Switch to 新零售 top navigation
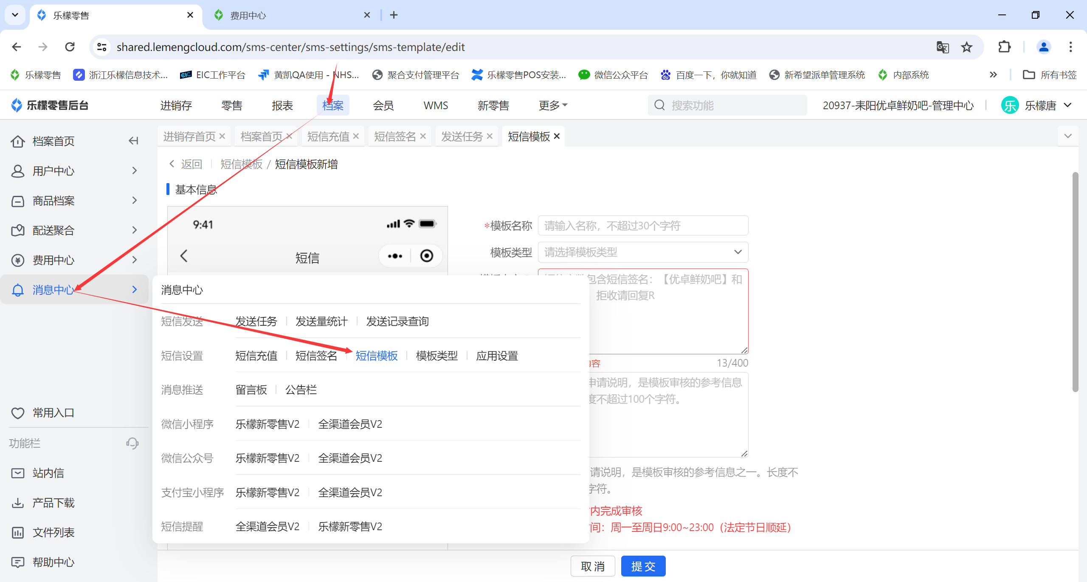The height and width of the screenshot is (582, 1087). tap(493, 105)
